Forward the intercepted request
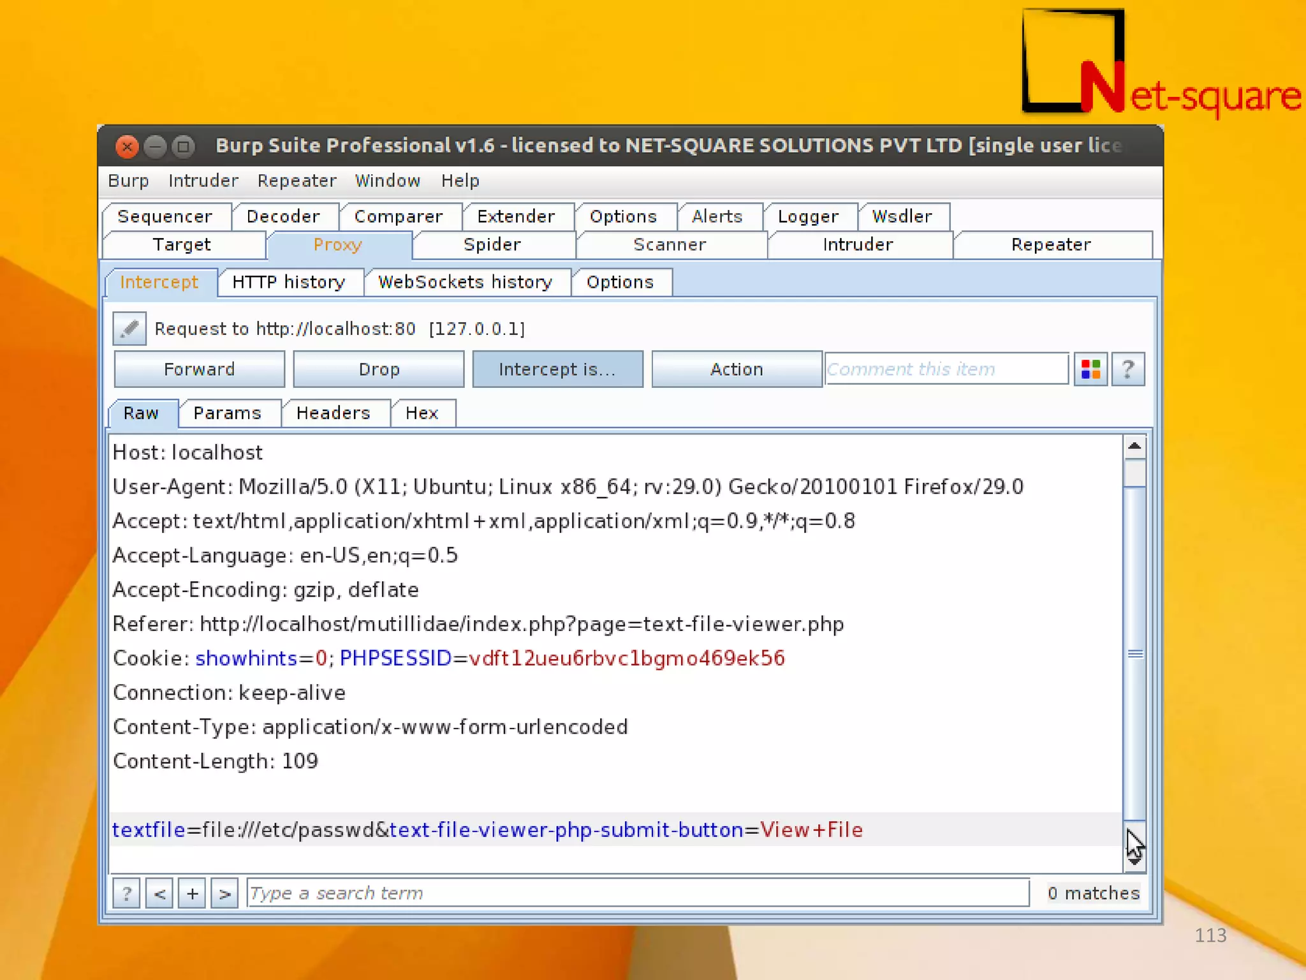 (199, 369)
